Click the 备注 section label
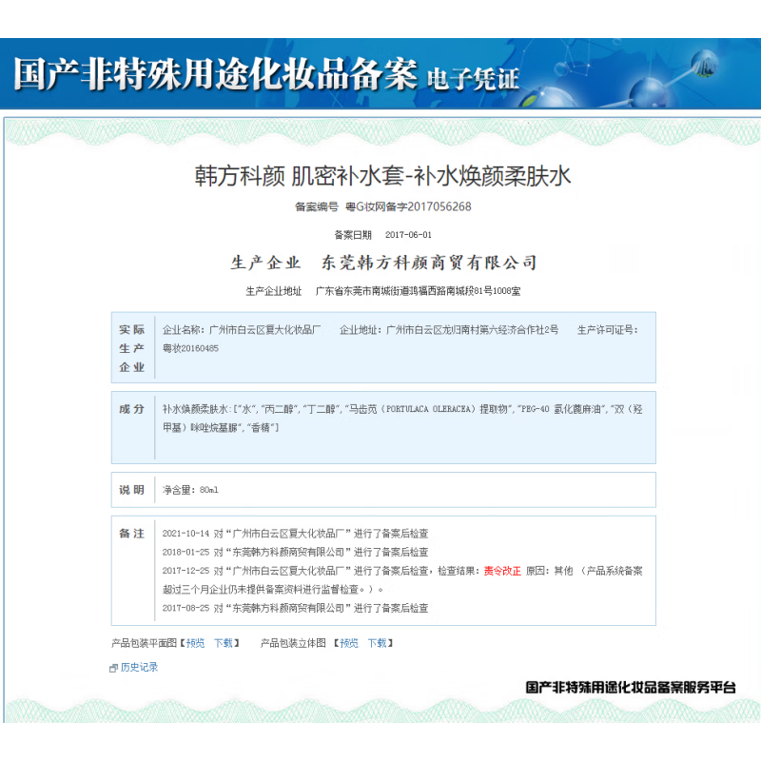 click(x=132, y=534)
